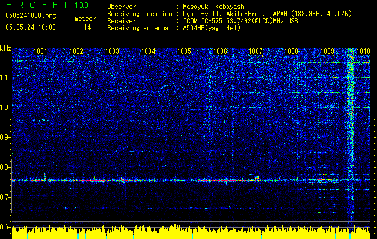The image size is (377, 239).
Task: Click the HROFFT program title text
Action: pos(37,5)
